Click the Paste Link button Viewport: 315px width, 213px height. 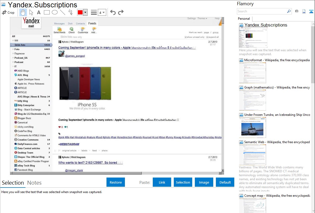click(x=162, y=182)
